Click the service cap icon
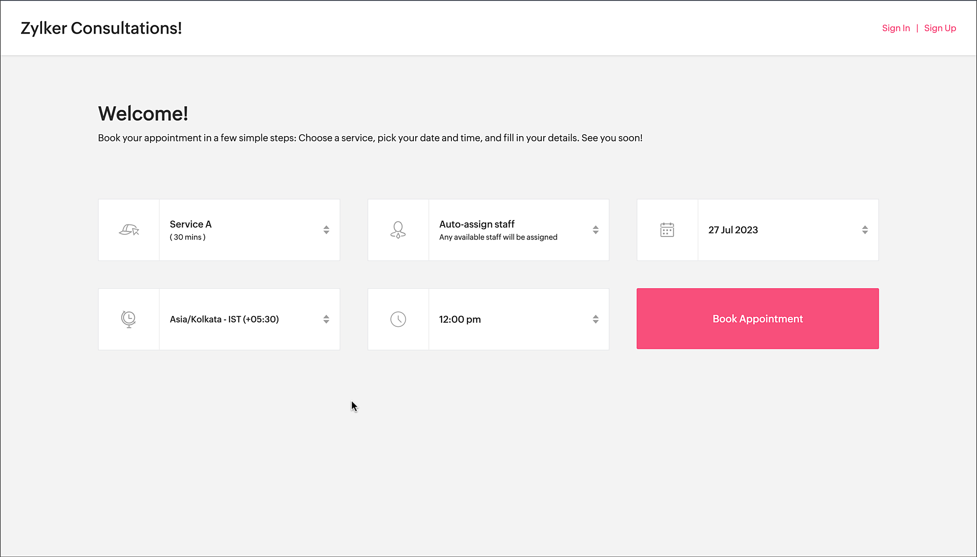This screenshot has height=557, width=977. point(129,230)
